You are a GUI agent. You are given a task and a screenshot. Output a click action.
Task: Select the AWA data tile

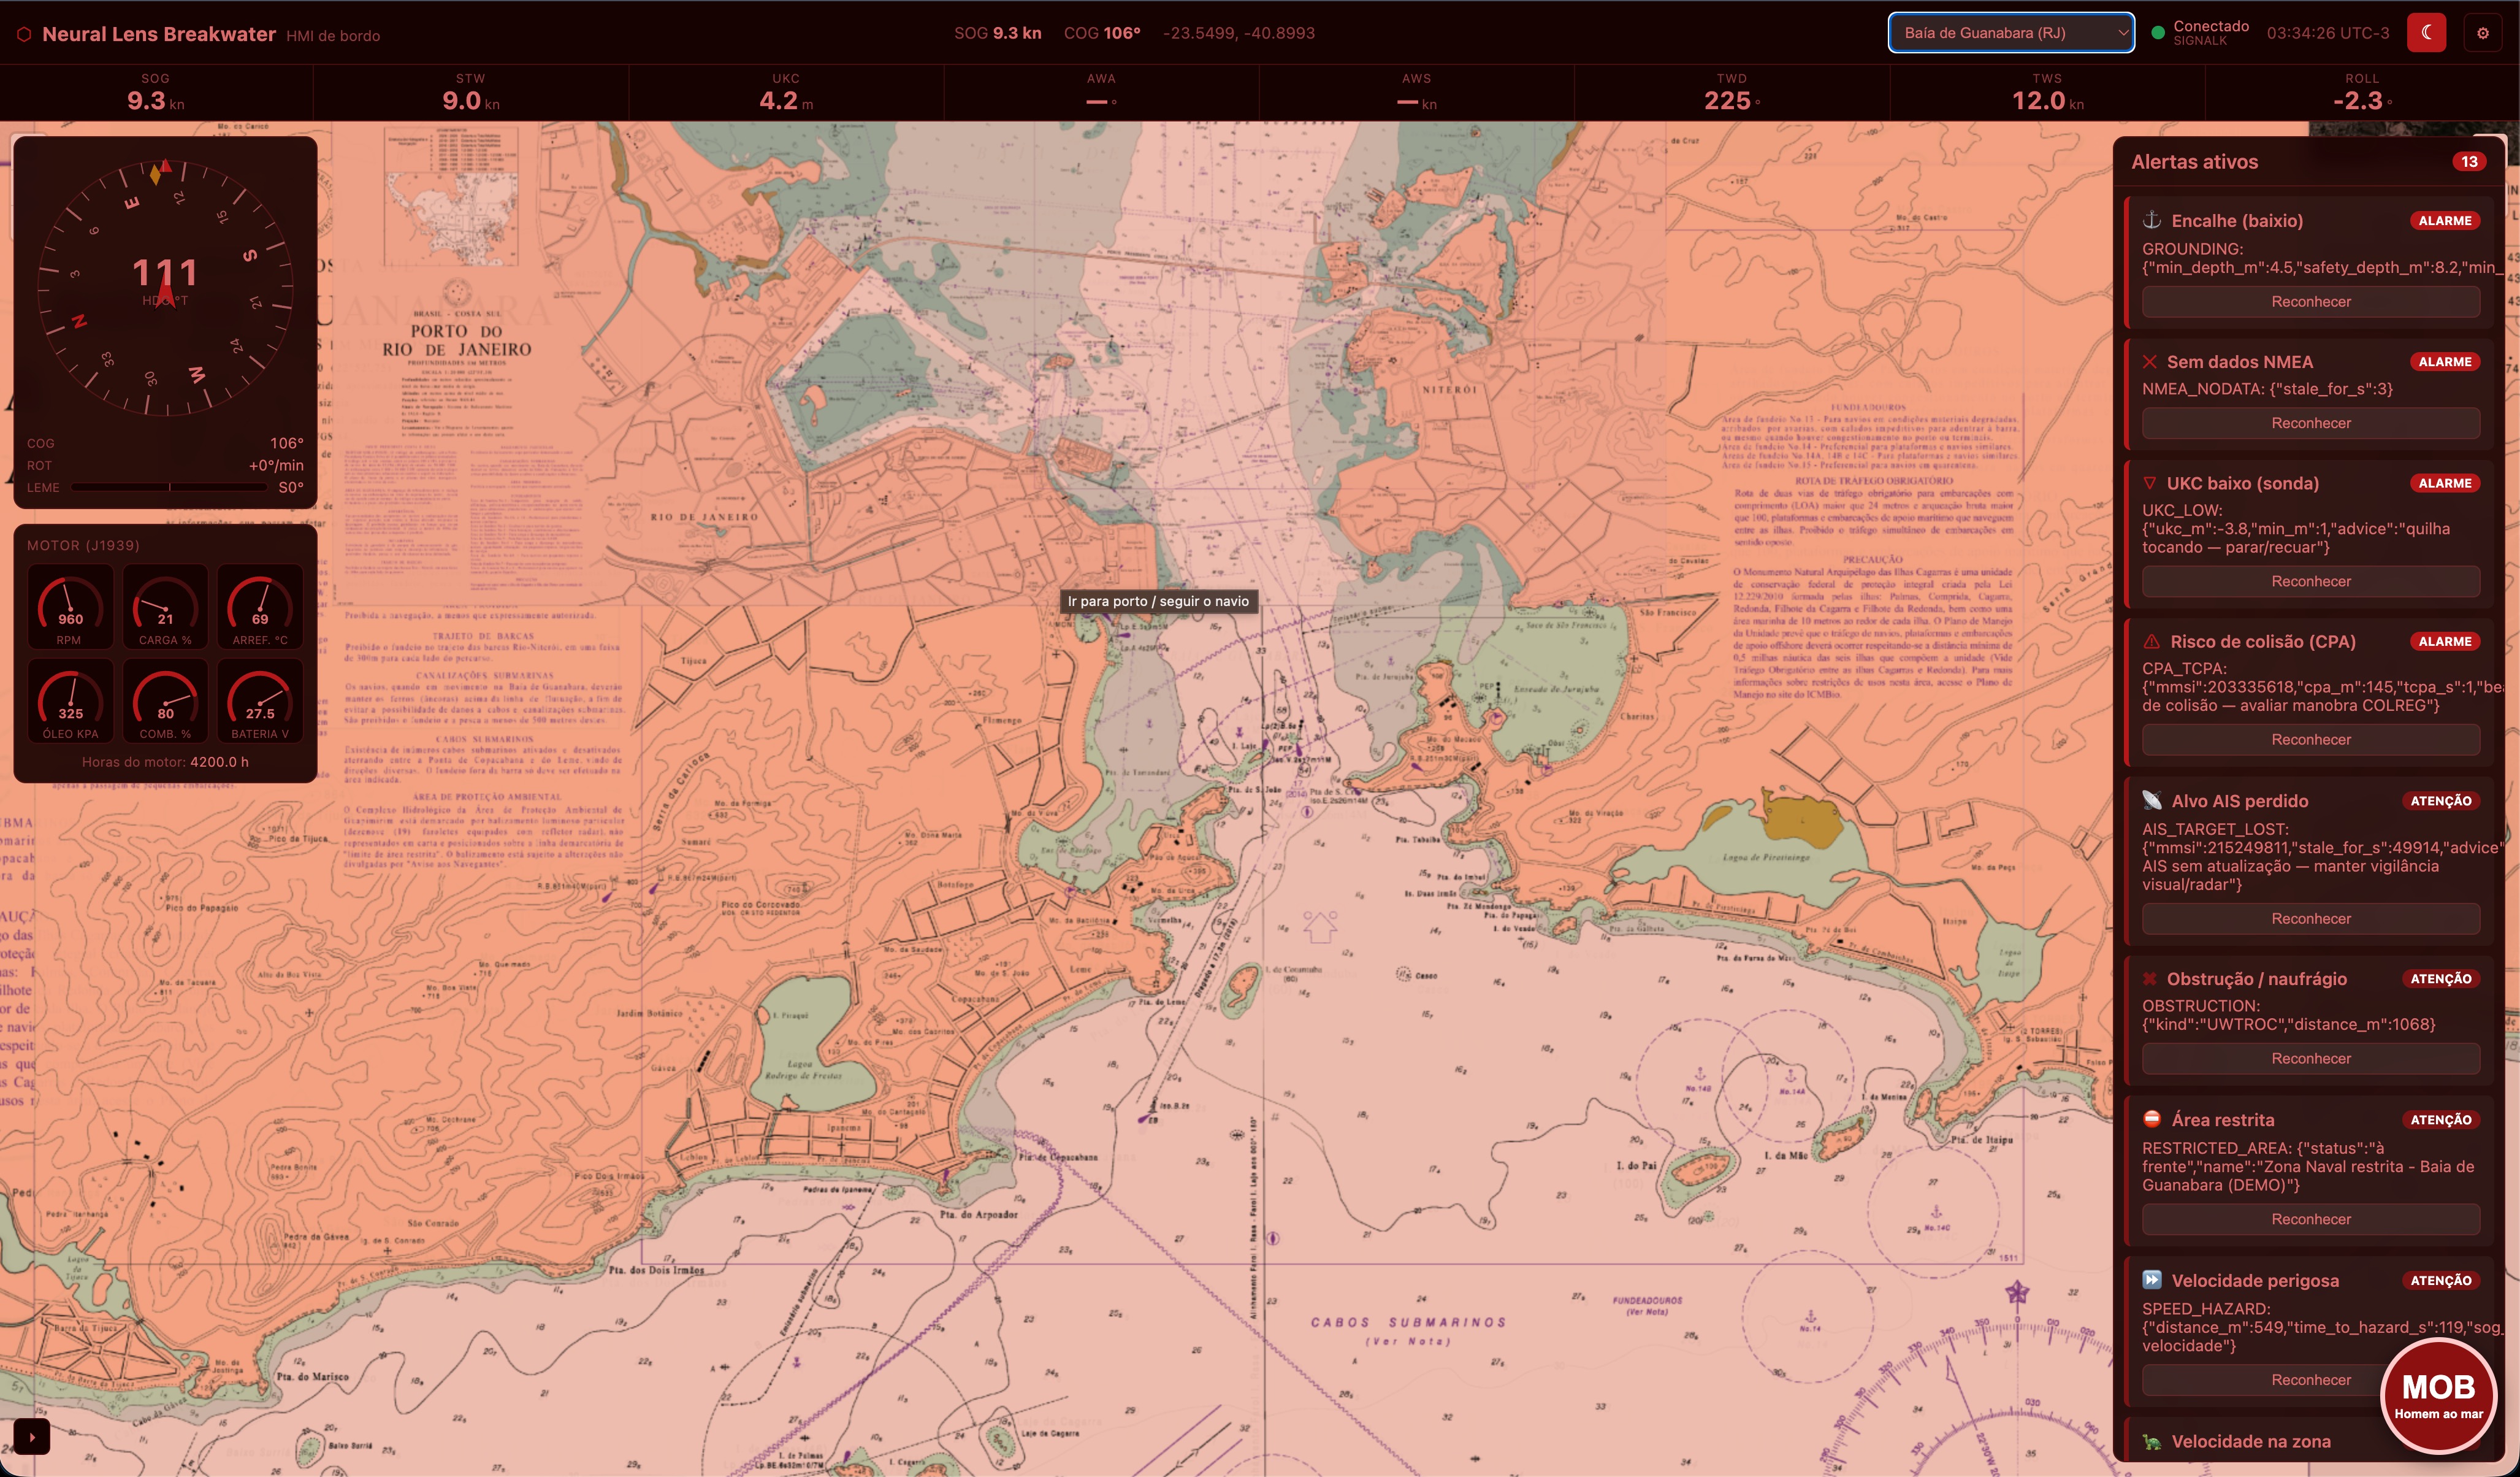coord(1101,93)
